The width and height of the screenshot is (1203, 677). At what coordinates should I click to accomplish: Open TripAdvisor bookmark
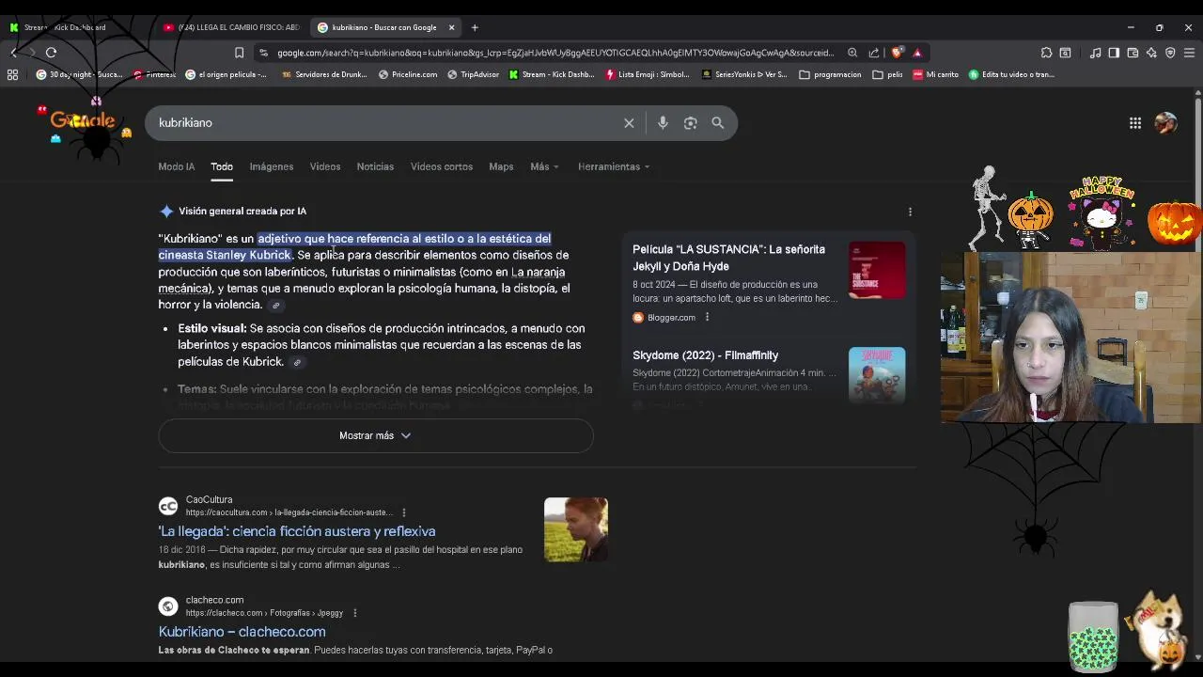point(474,74)
